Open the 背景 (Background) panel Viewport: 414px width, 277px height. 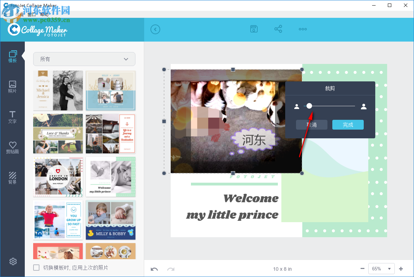pyautogui.click(x=13, y=176)
